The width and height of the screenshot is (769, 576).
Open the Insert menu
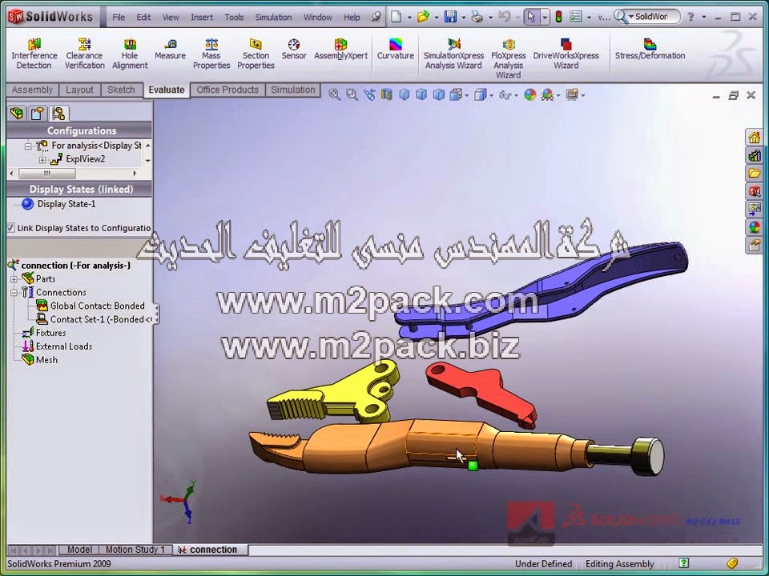[x=202, y=17]
